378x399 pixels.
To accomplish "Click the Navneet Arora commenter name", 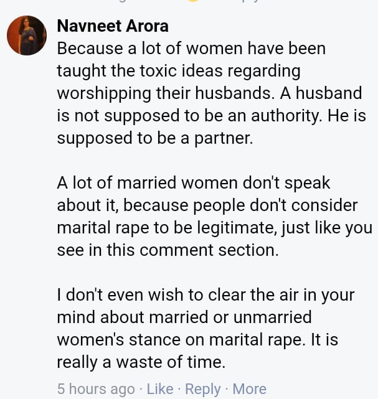I will pyautogui.click(x=113, y=26).
